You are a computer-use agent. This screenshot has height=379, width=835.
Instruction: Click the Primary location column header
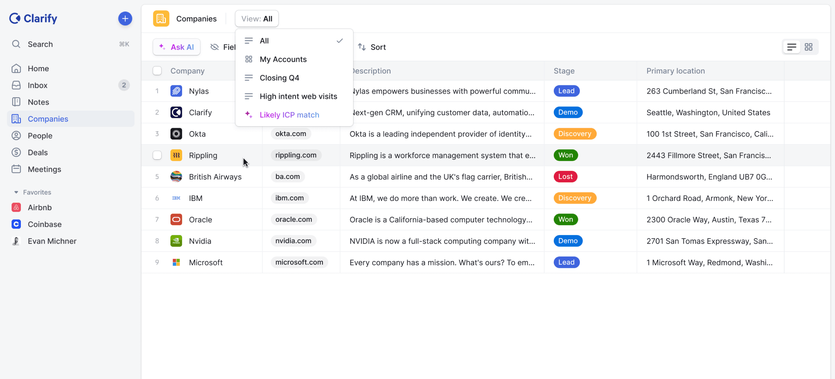676,71
